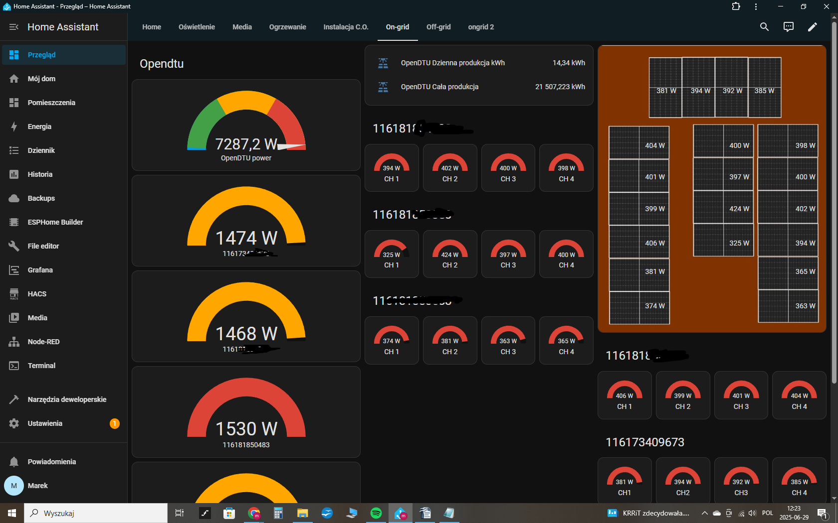Image resolution: width=838 pixels, height=523 pixels.
Task: Open the 398 W CH 4 gauge
Action: [566, 168]
